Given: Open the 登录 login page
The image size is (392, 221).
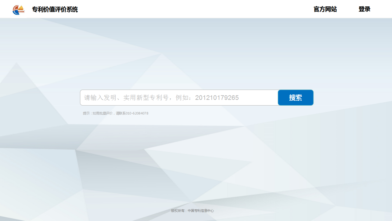Looking at the screenshot, I should (364, 9).
